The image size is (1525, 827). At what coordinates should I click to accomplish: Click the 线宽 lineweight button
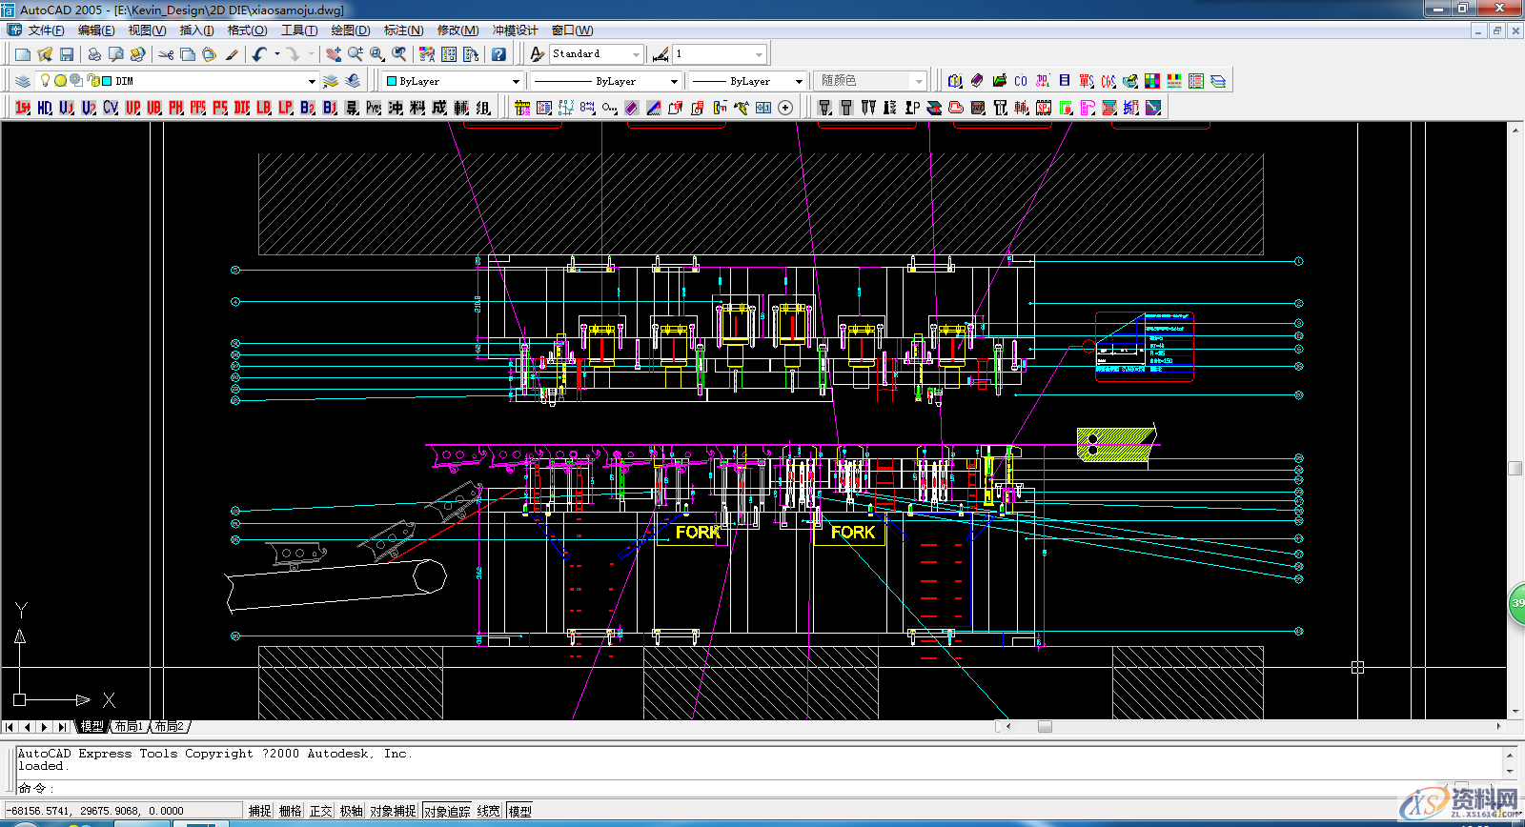(x=488, y=811)
